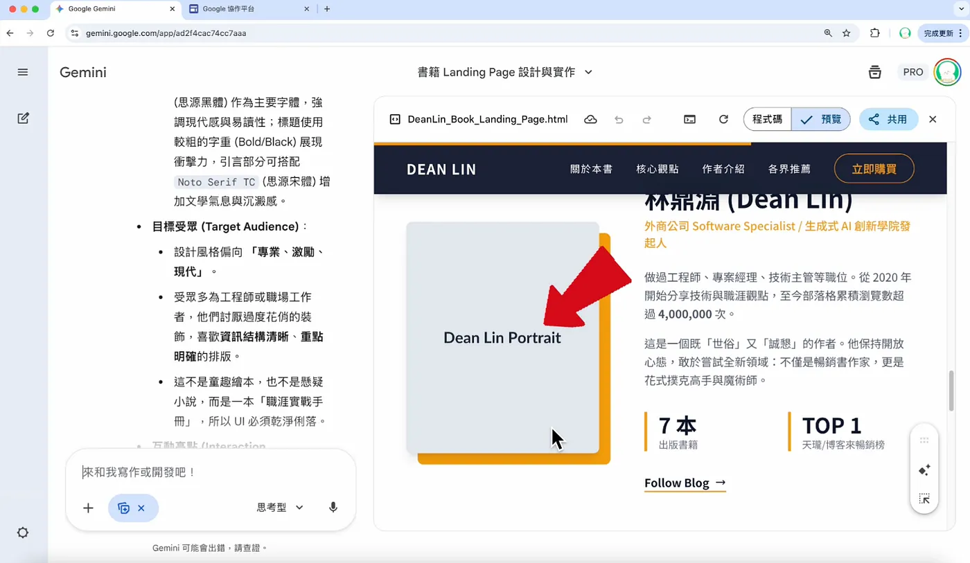Open Gemini settings gear in the sidebar
The width and height of the screenshot is (970, 563).
pyautogui.click(x=23, y=533)
